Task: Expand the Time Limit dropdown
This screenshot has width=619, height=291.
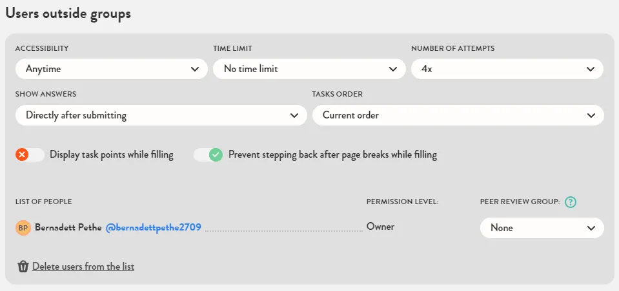Action: [x=309, y=69]
